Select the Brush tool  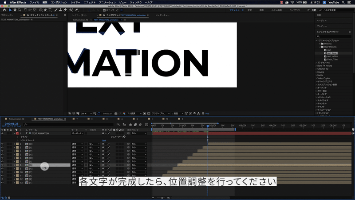pyautogui.click(x=56, y=10)
